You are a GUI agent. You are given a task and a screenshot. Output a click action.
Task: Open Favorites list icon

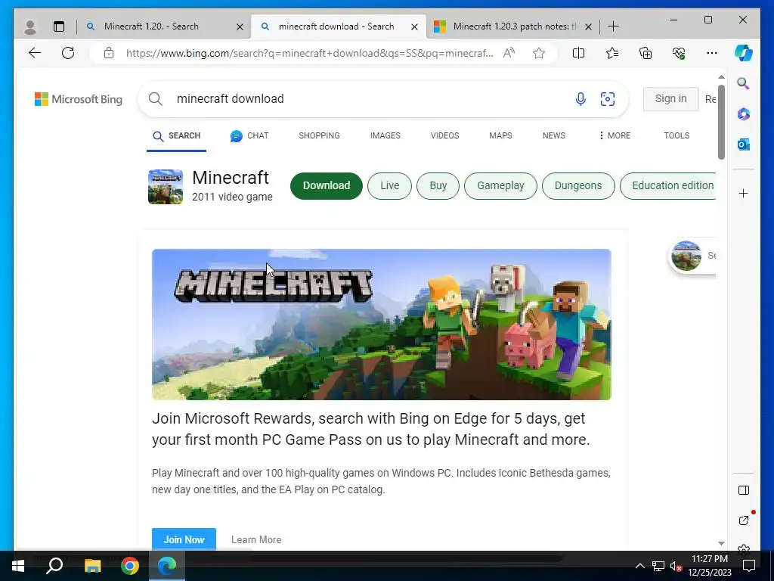point(612,53)
